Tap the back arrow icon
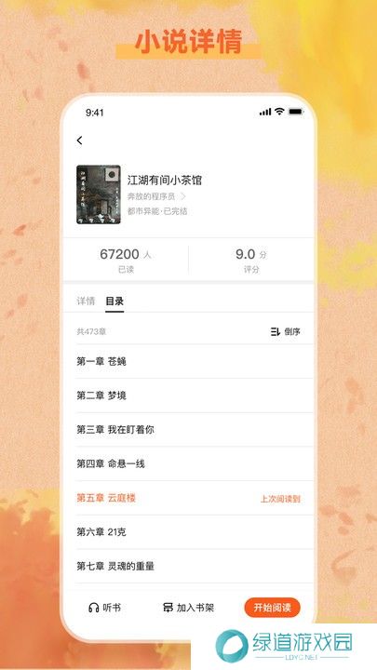 click(x=79, y=141)
